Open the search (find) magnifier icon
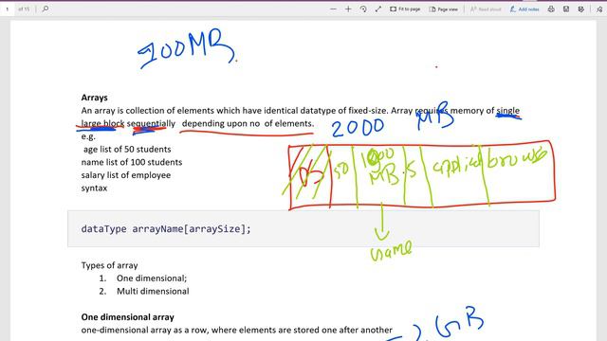Screen dimensions: 607x341 (46, 9)
